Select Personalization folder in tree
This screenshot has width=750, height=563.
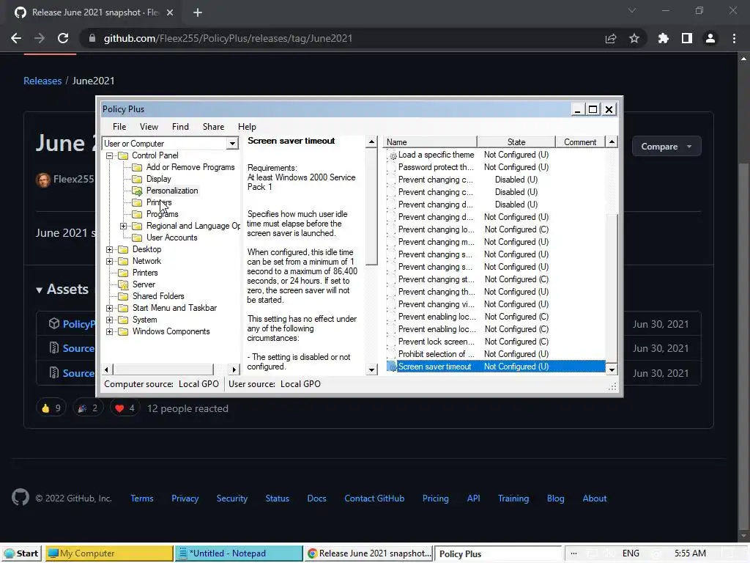coord(172,191)
